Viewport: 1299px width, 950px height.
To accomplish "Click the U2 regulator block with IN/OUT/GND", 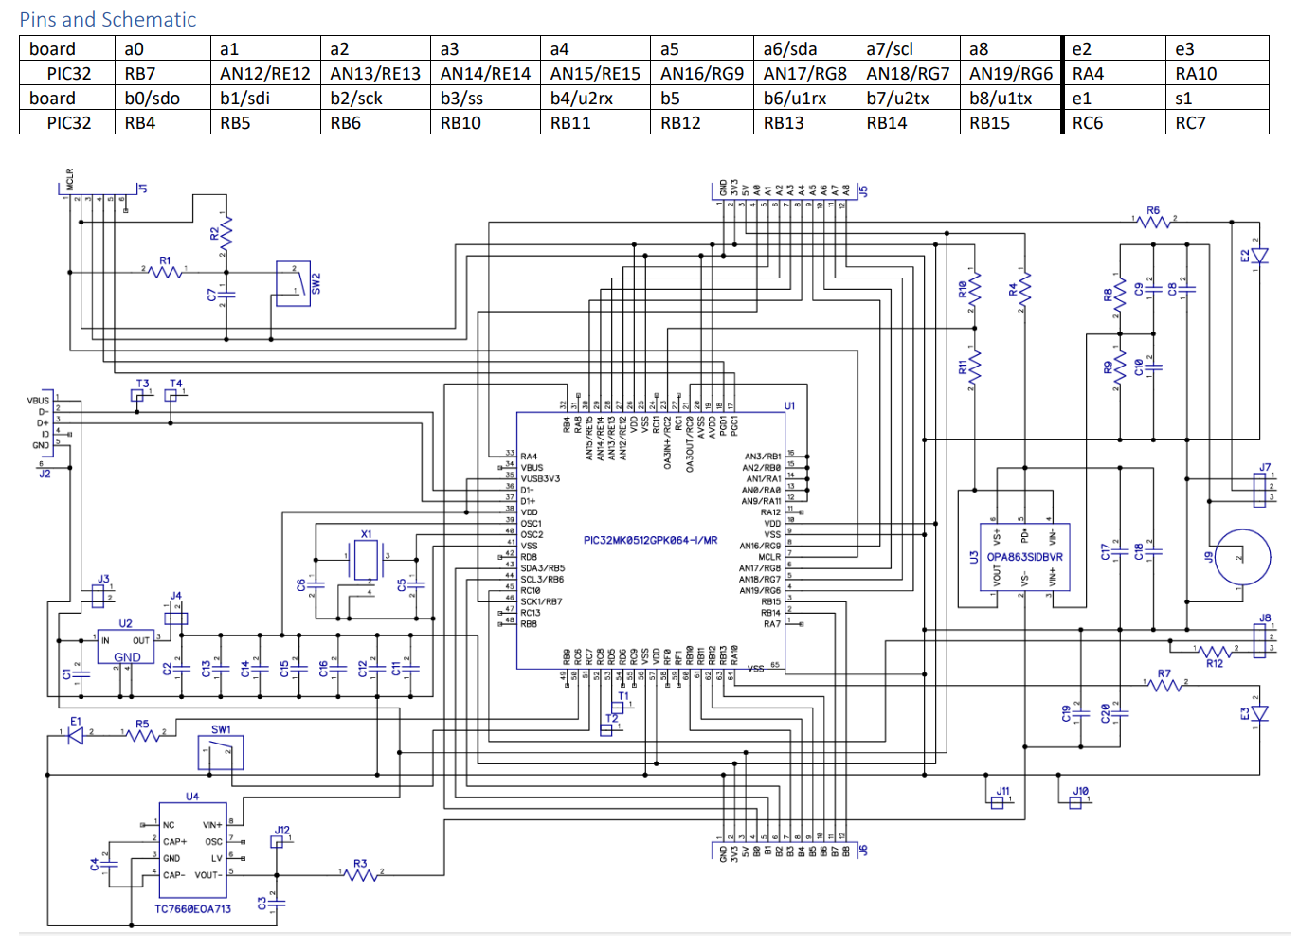I will (x=126, y=648).
